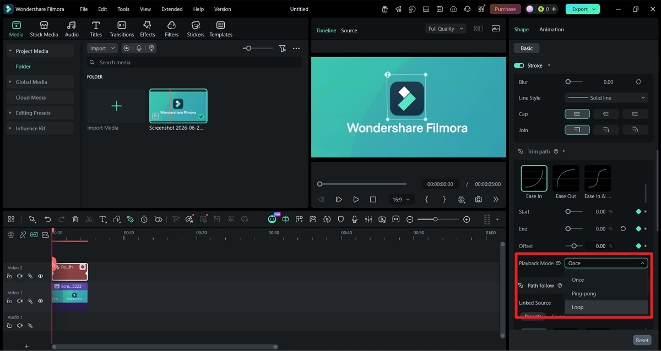Expand Editing Presets in sidebar

click(40, 113)
